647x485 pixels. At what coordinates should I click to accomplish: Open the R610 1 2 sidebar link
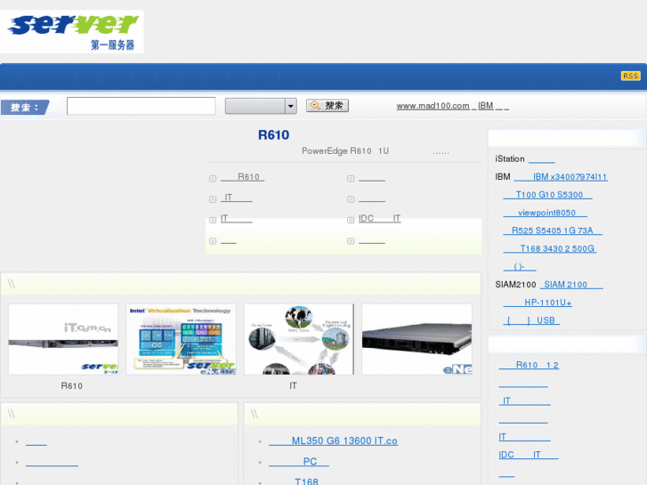[529, 365]
